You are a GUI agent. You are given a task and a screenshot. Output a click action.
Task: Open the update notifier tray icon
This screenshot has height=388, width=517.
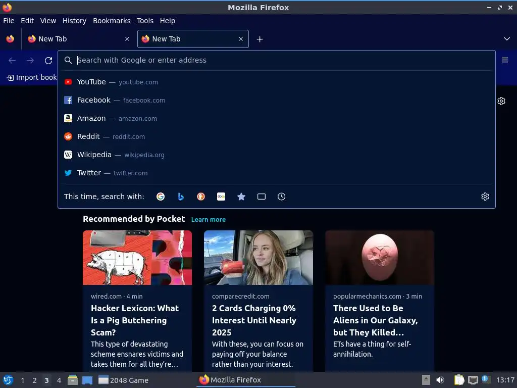[486, 379]
